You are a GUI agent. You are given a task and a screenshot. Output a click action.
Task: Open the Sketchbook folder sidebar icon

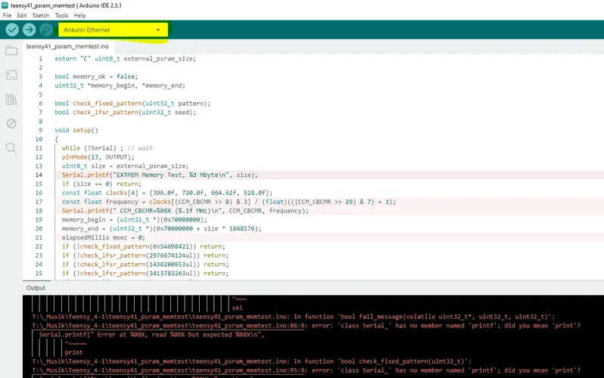point(11,51)
